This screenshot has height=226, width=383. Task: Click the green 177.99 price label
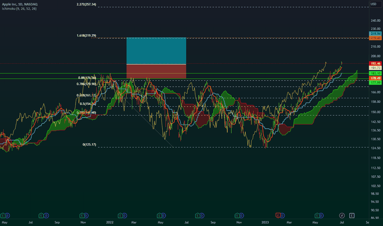376,83
